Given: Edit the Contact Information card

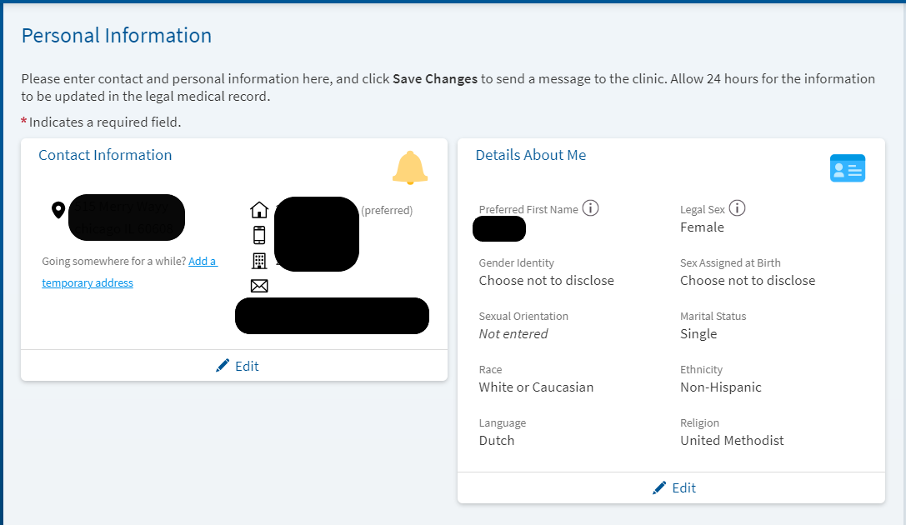Looking at the screenshot, I should coord(237,366).
